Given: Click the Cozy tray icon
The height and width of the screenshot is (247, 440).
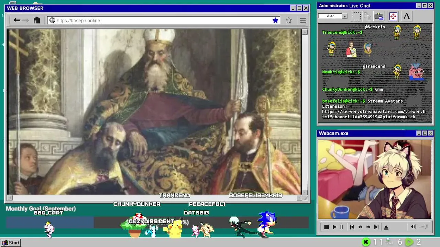Looking at the screenshot, I should 389,242.
